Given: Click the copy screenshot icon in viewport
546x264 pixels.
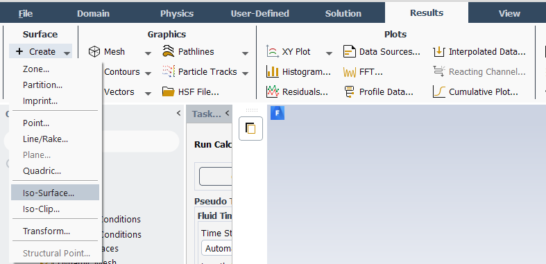Looking at the screenshot, I should (250, 128).
